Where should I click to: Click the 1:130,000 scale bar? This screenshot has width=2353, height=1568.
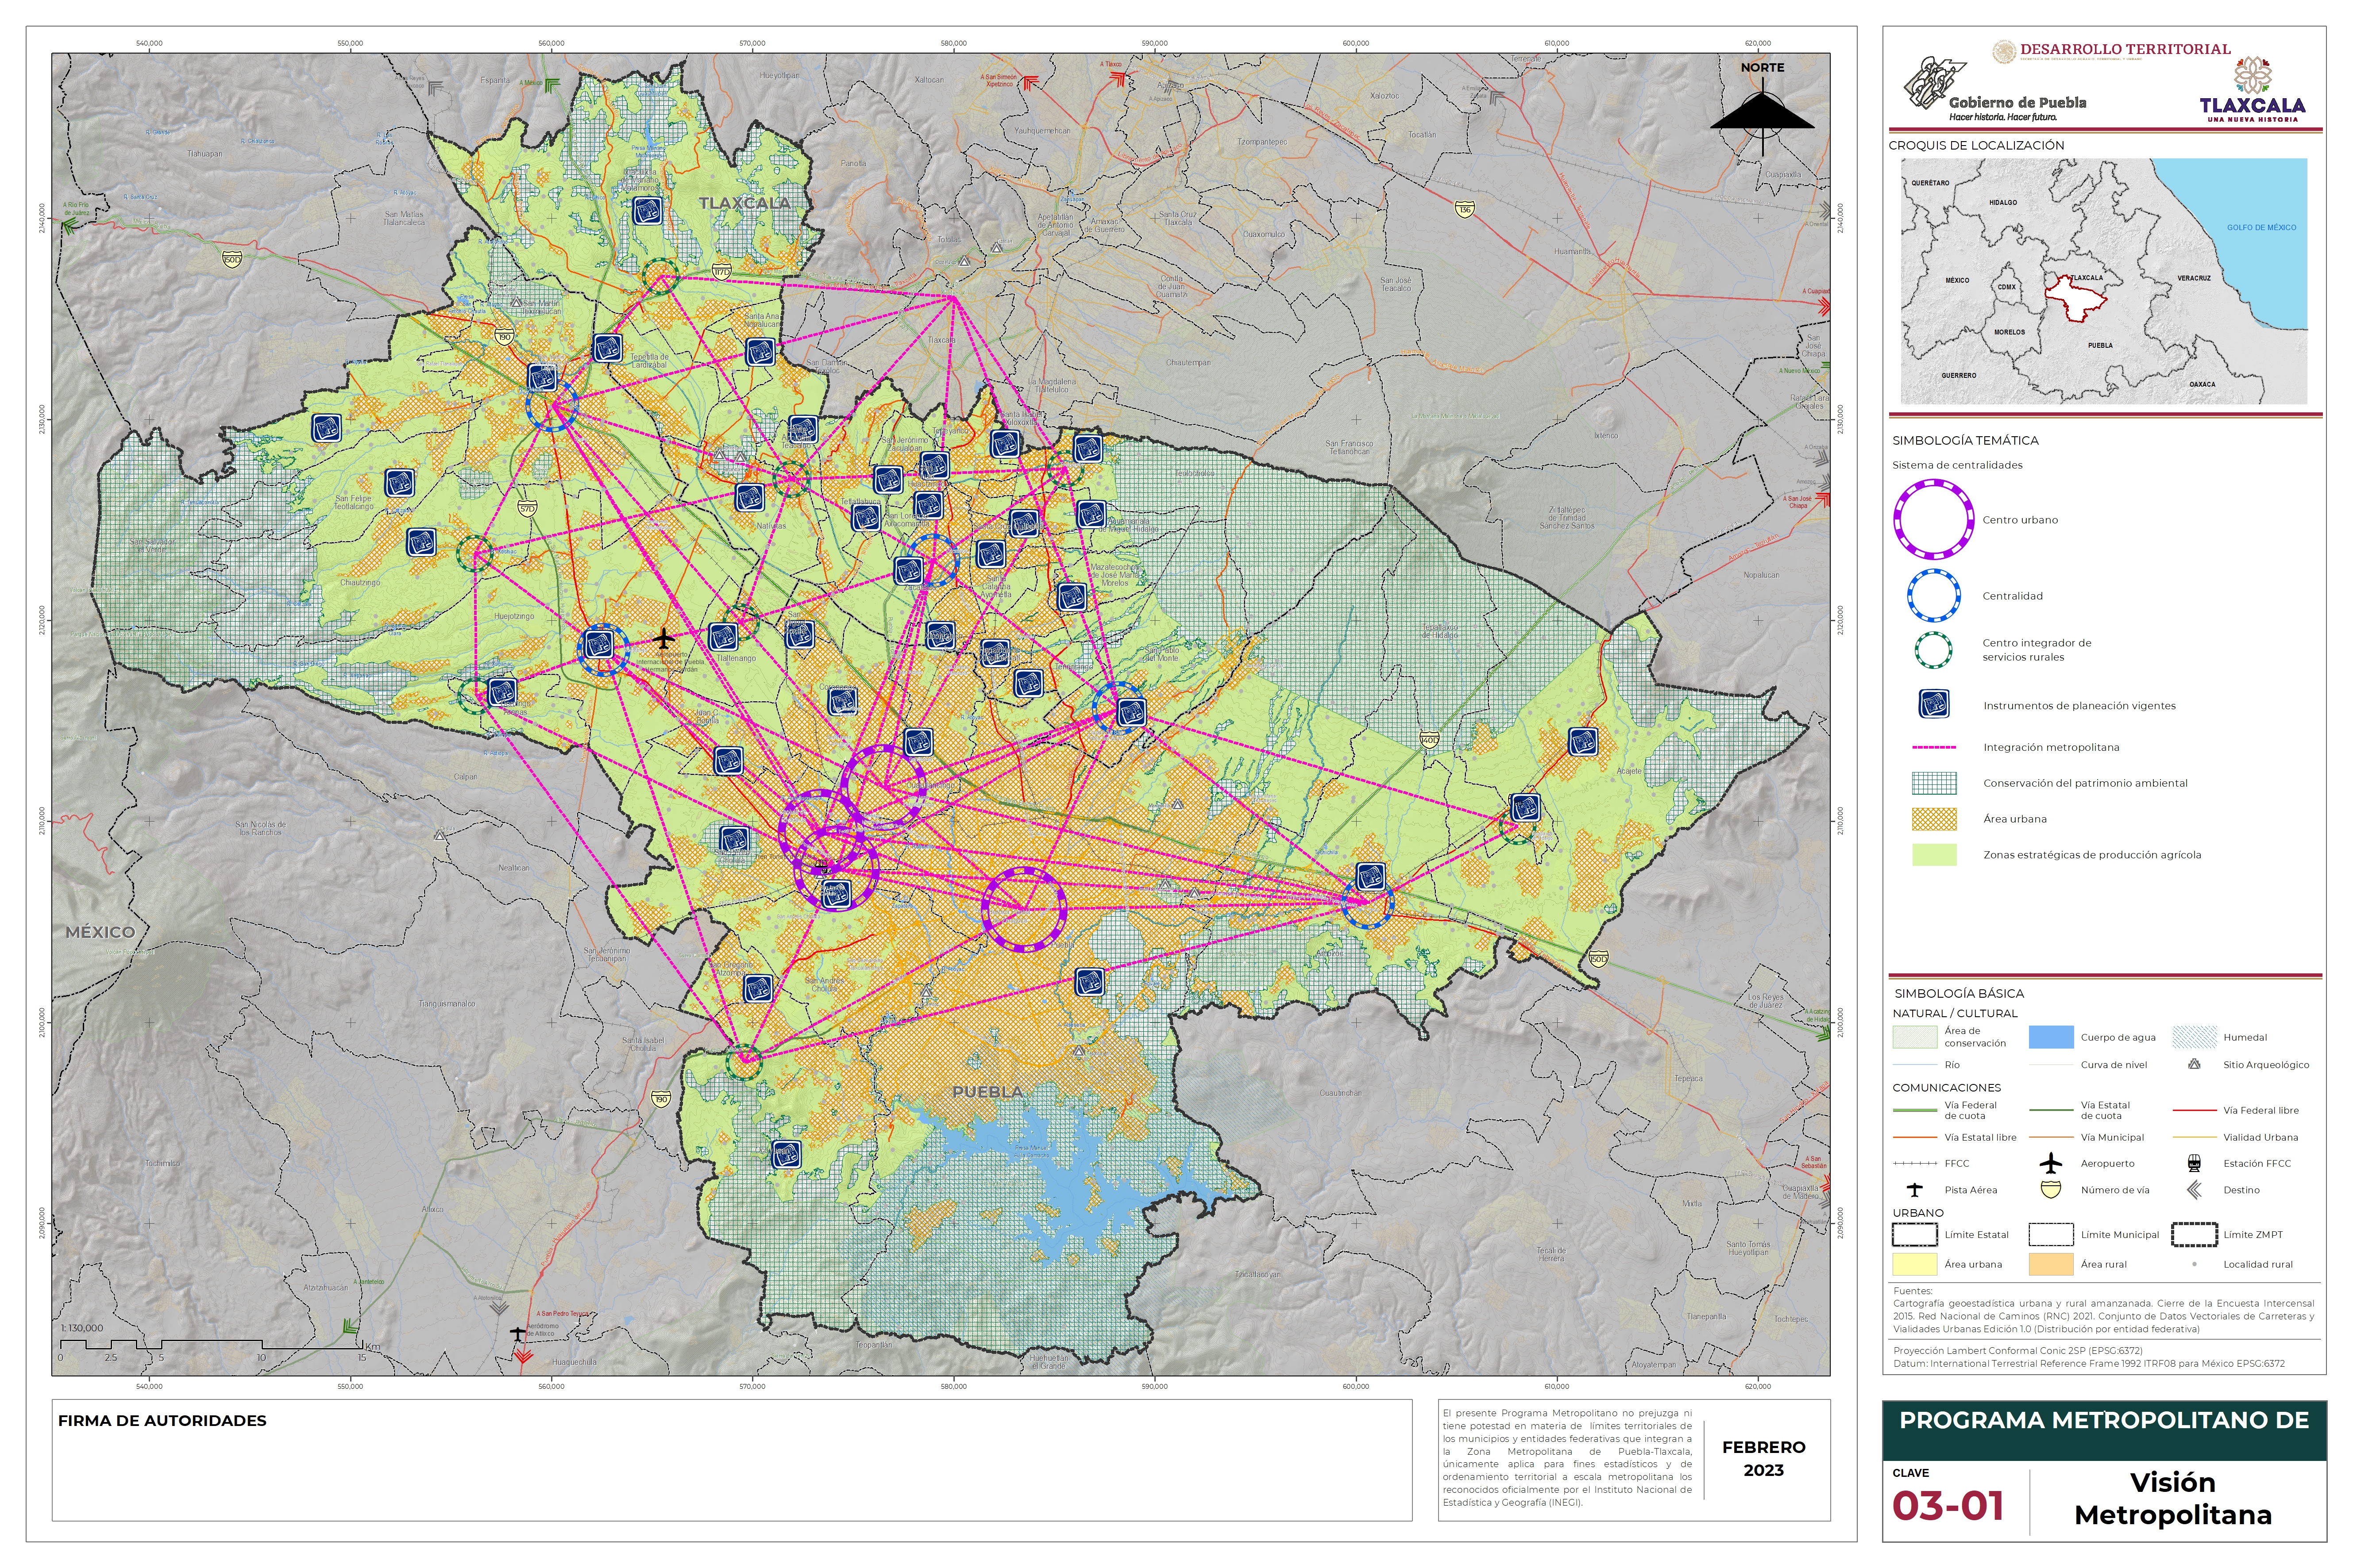tap(211, 1345)
